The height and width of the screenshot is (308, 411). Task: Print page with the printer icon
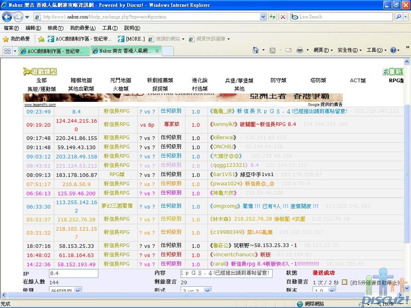pyautogui.click(x=299, y=50)
